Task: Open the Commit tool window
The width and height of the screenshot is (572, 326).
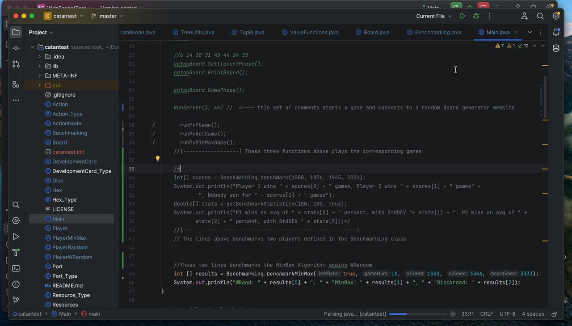Action: point(16,48)
